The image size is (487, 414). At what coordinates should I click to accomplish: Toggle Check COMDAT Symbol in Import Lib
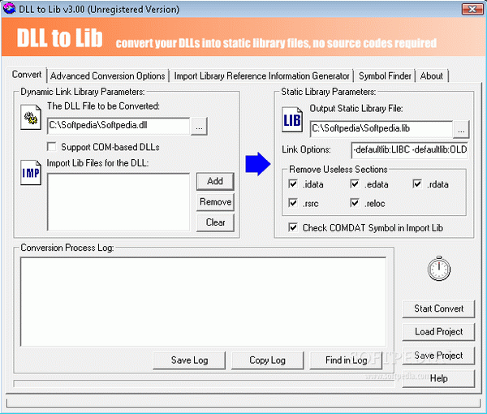(x=293, y=227)
